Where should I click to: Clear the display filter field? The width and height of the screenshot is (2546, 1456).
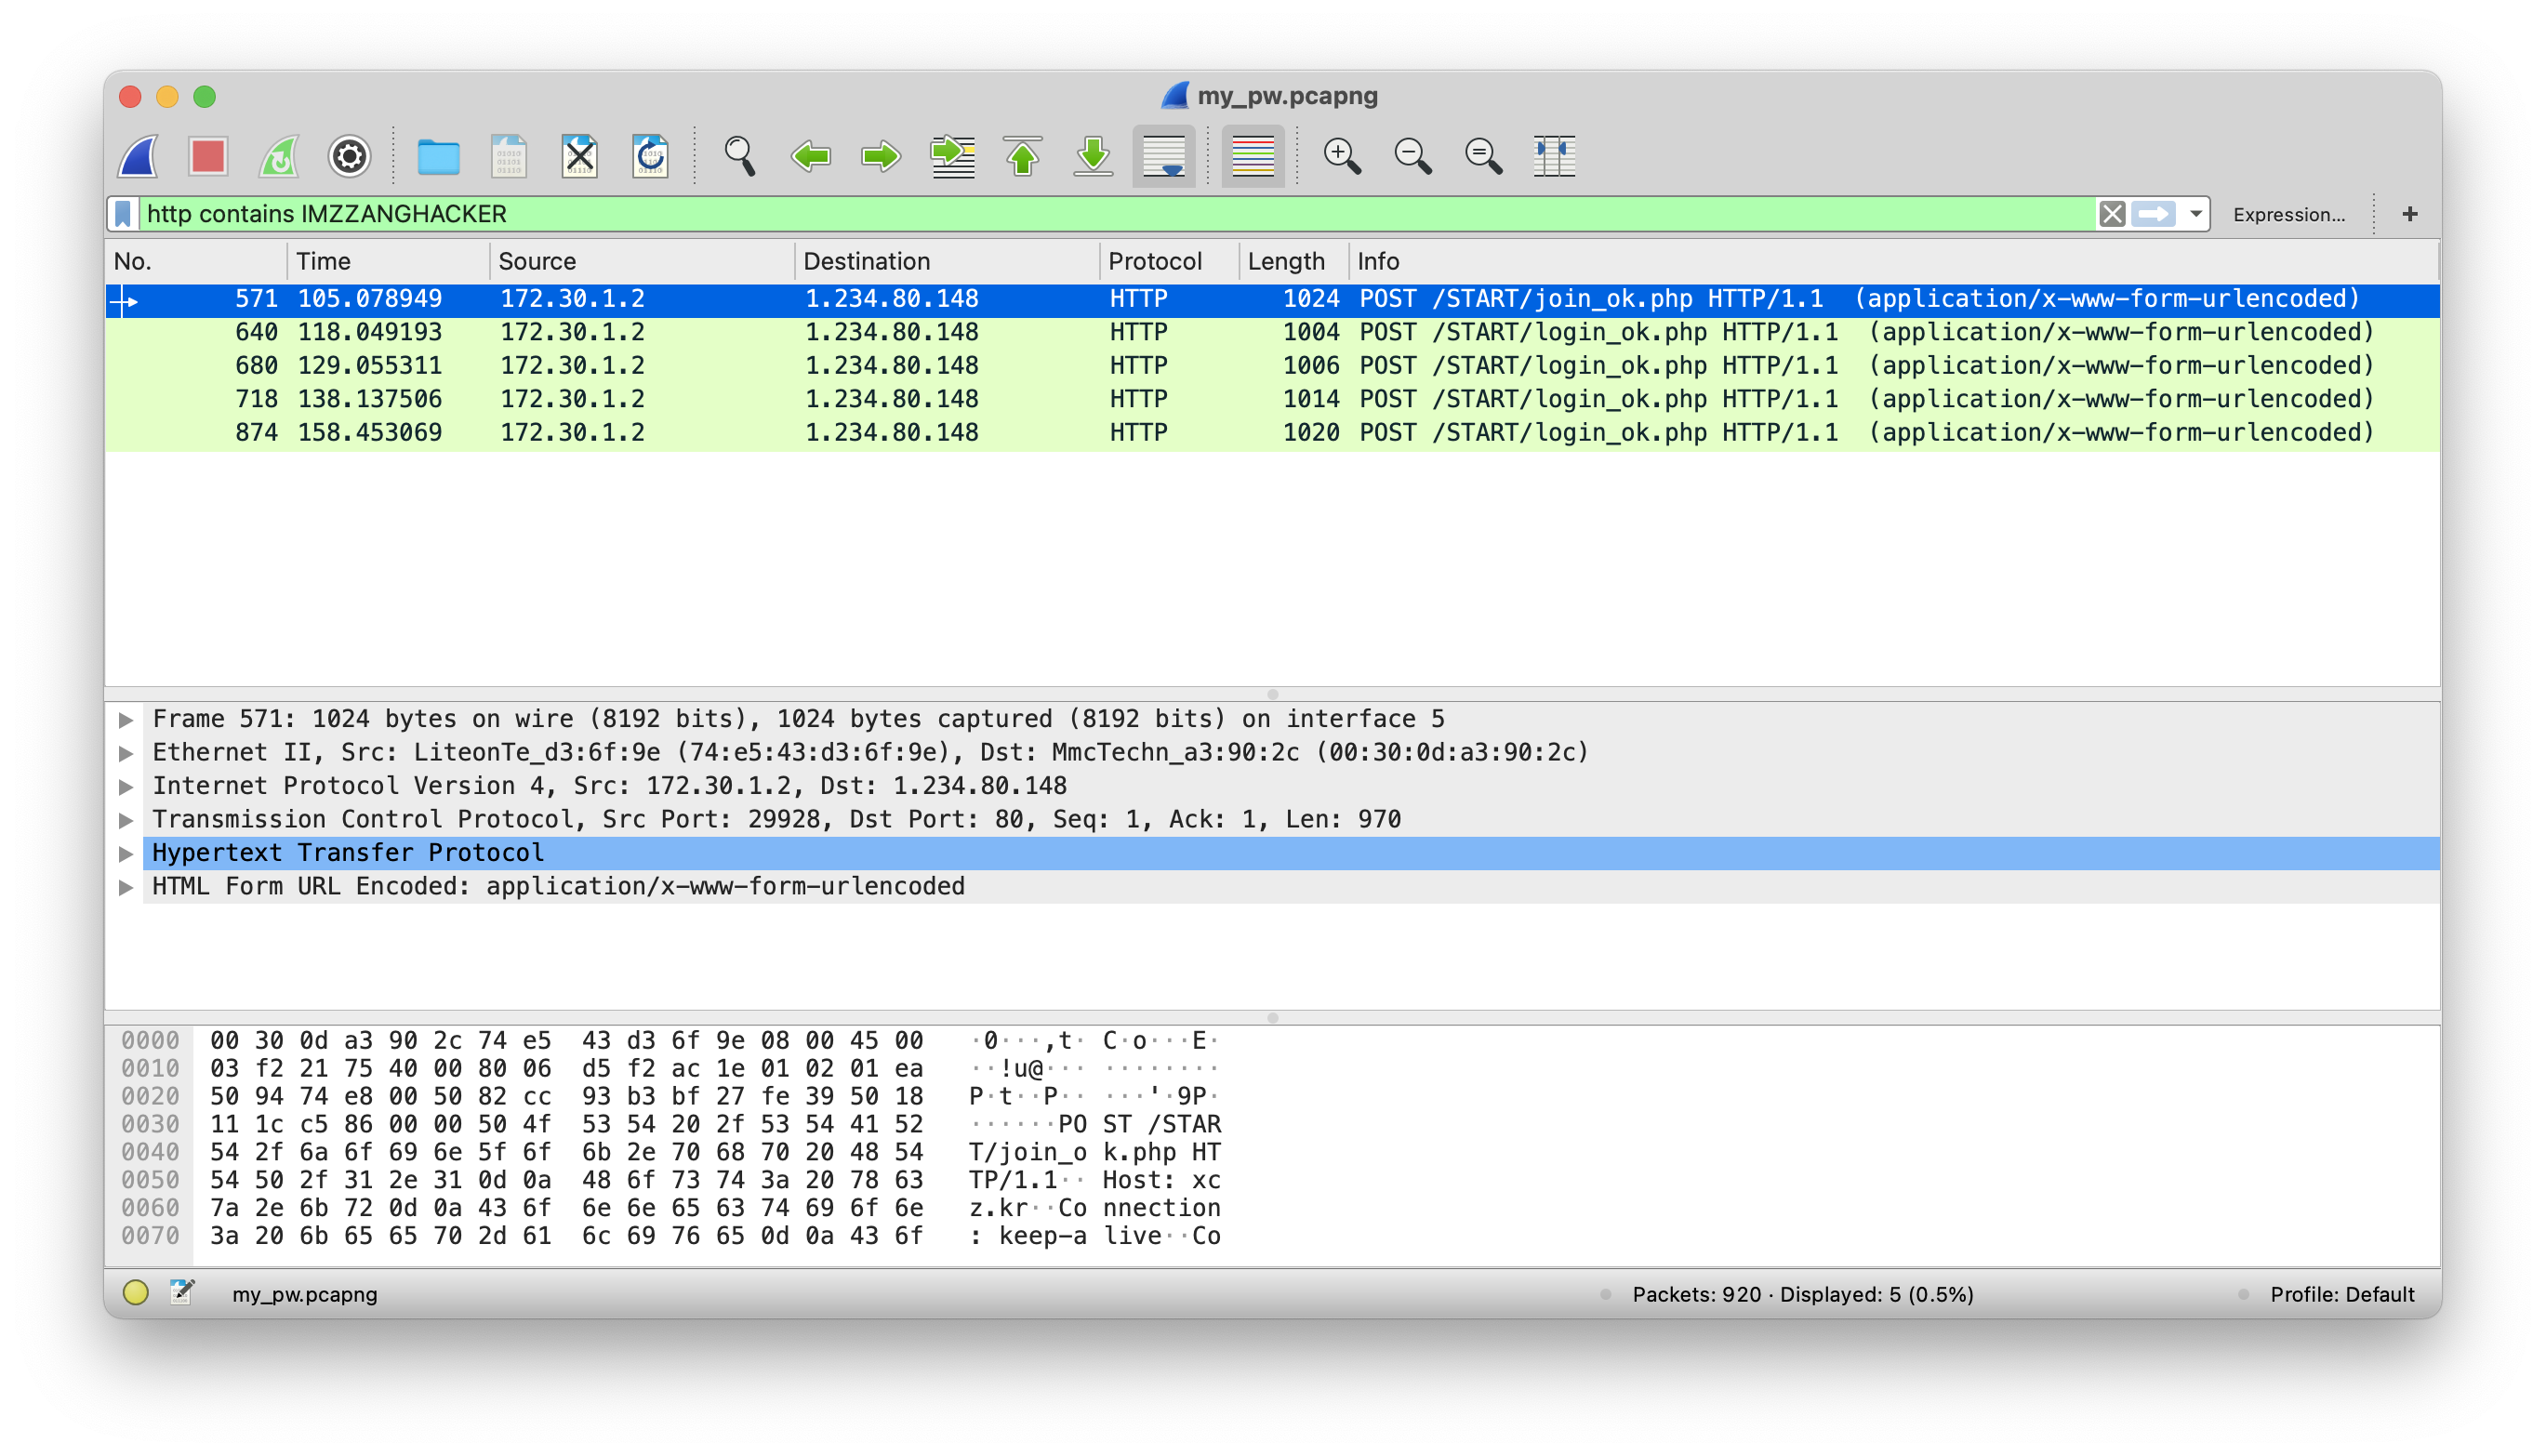2111,214
